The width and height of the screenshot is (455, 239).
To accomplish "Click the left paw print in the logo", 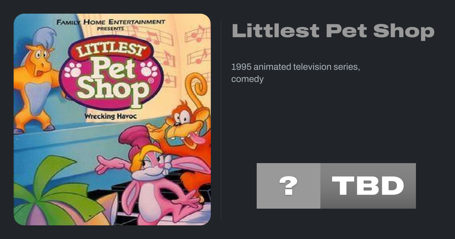I will [72, 70].
